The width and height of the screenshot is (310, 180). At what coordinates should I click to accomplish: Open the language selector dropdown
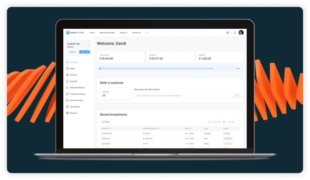(228, 32)
